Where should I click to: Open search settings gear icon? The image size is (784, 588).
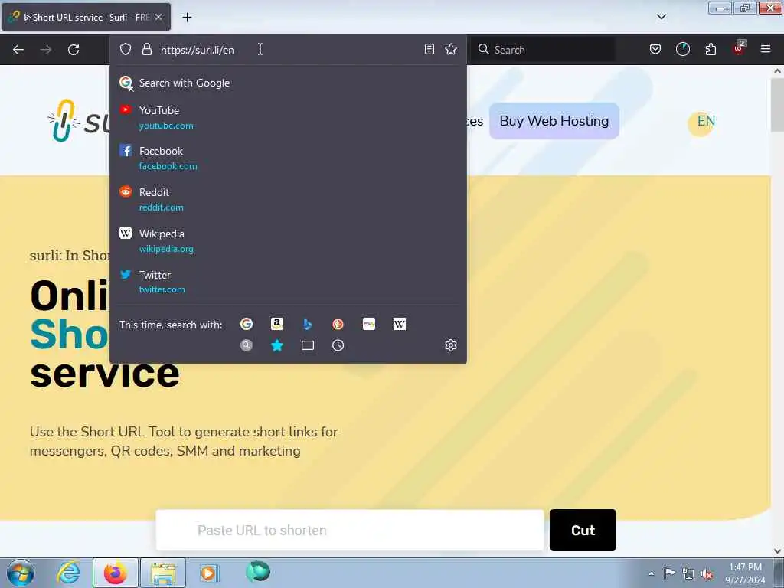click(x=451, y=345)
